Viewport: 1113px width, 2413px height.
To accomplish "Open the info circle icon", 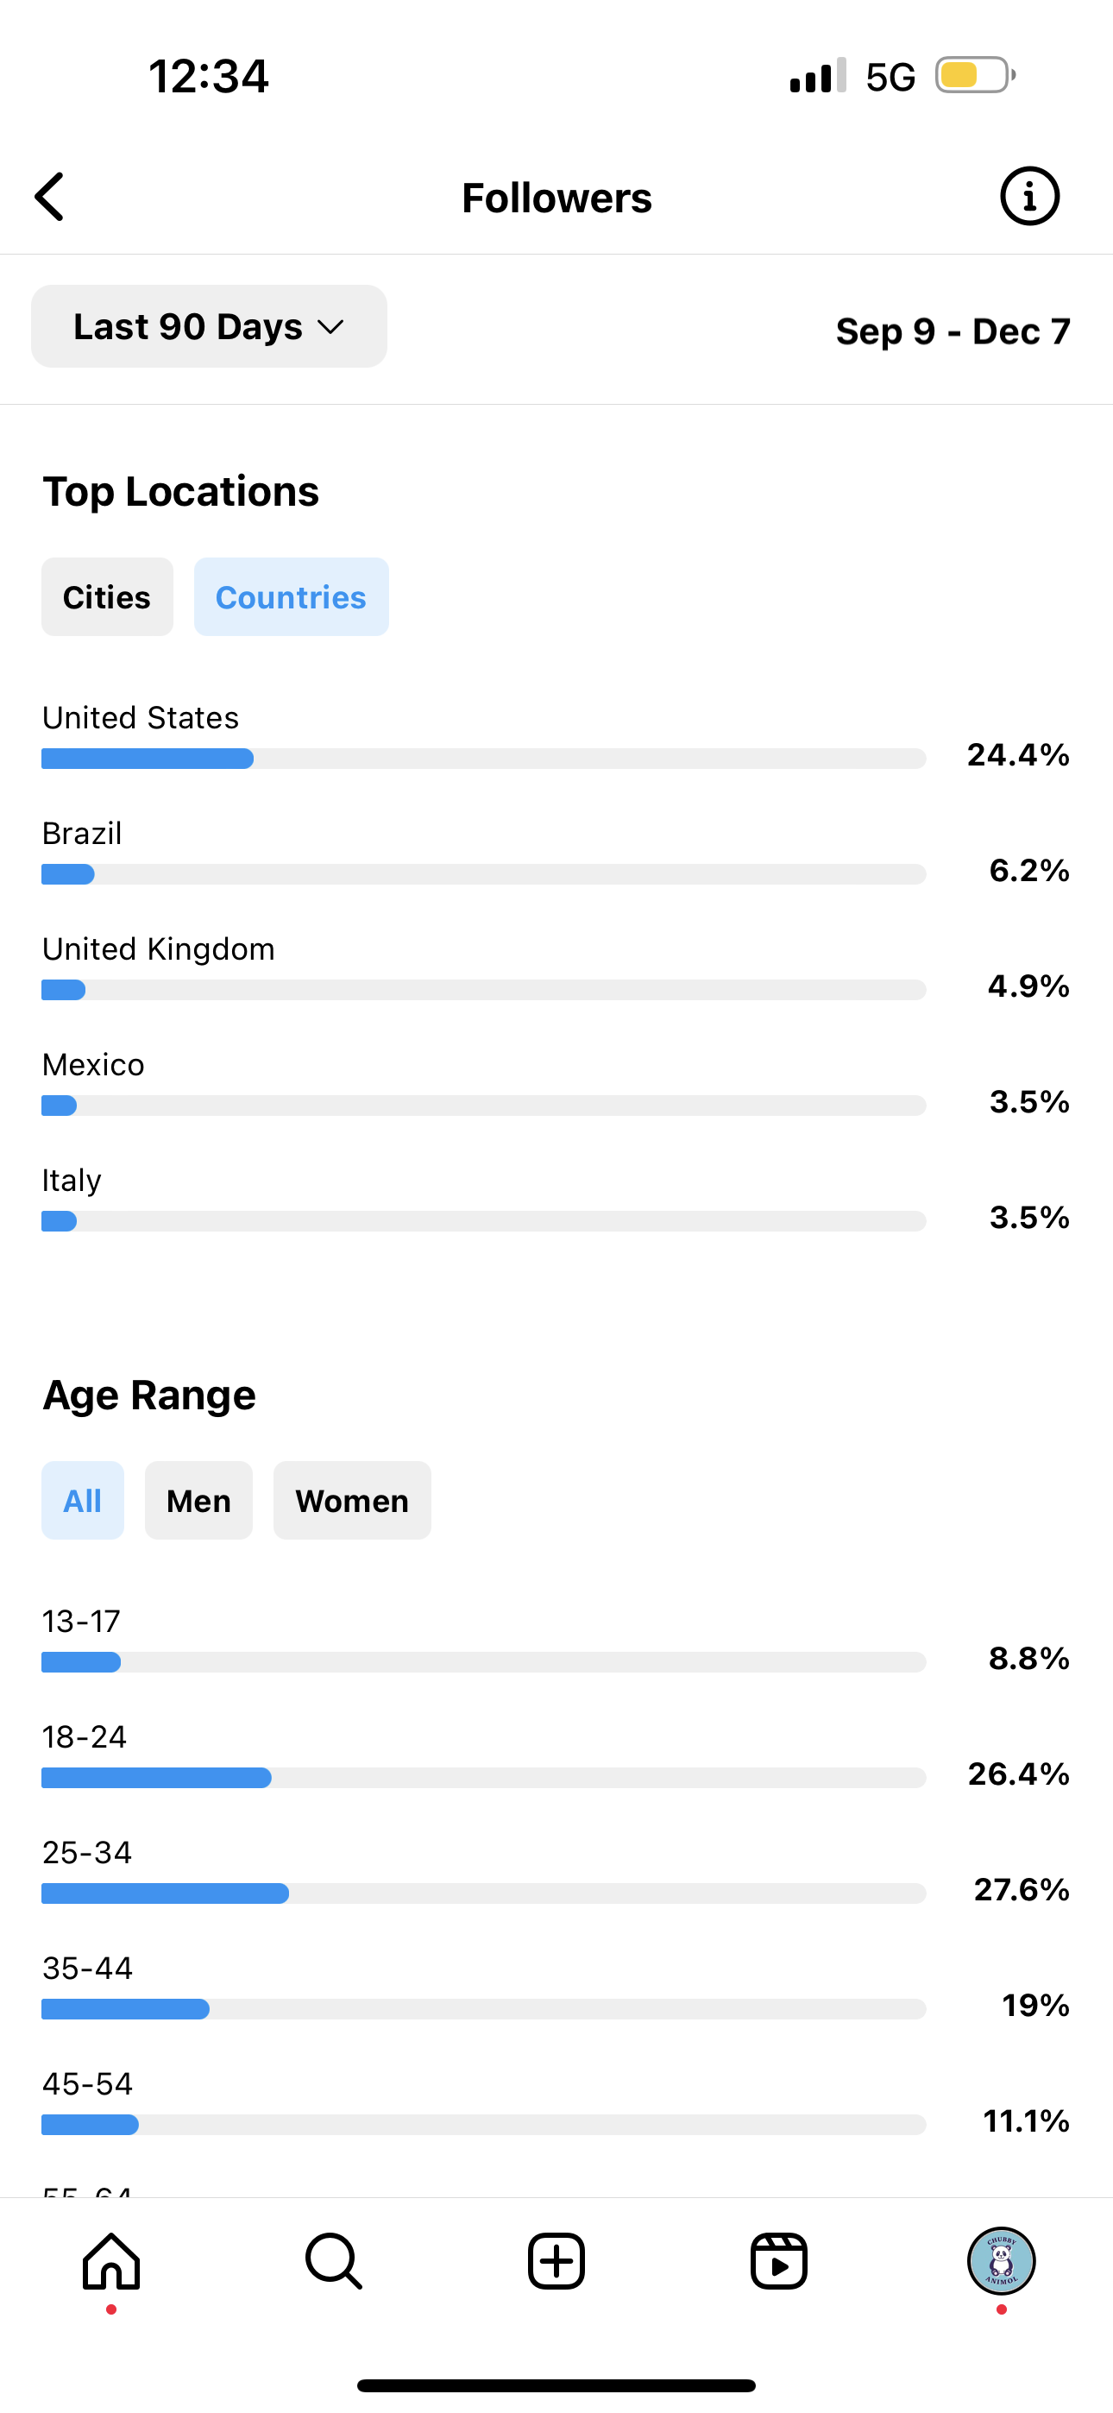I will click(x=1029, y=197).
